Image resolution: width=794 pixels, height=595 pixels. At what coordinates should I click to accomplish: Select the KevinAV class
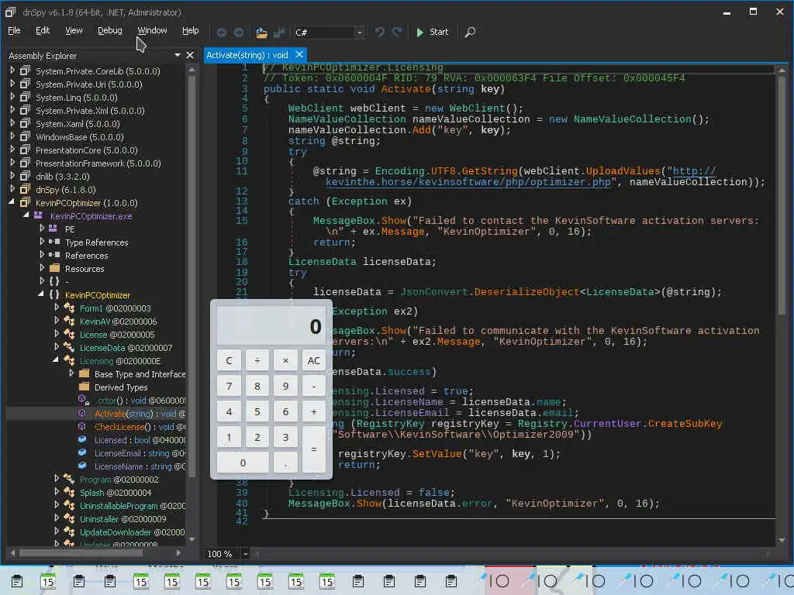point(119,322)
